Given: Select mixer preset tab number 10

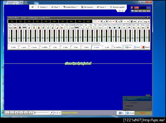Looking at the screenshot, I should click(x=117, y=47).
